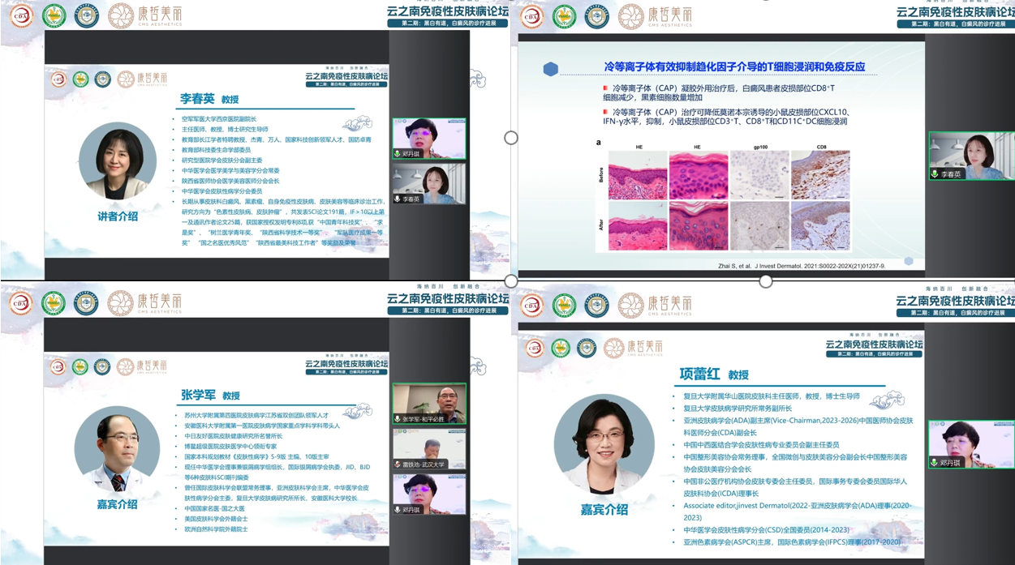Click the center circular handle between all four images

pos(510,281)
